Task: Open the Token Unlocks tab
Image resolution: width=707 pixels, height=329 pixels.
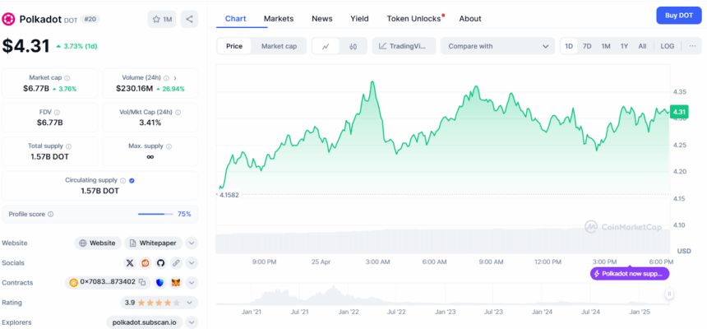Action: pyautogui.click(x=414, y=18)
